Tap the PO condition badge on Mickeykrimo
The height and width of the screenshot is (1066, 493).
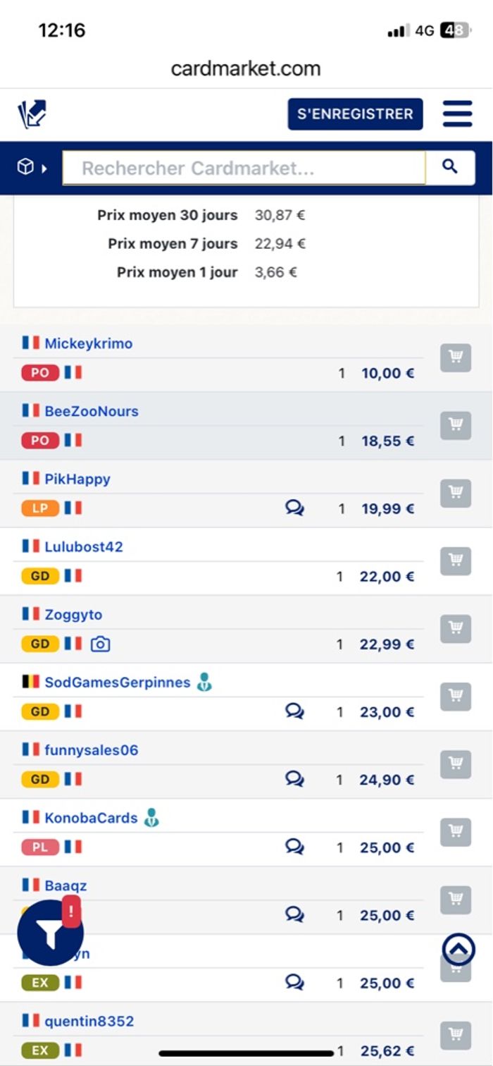point(40,373)
